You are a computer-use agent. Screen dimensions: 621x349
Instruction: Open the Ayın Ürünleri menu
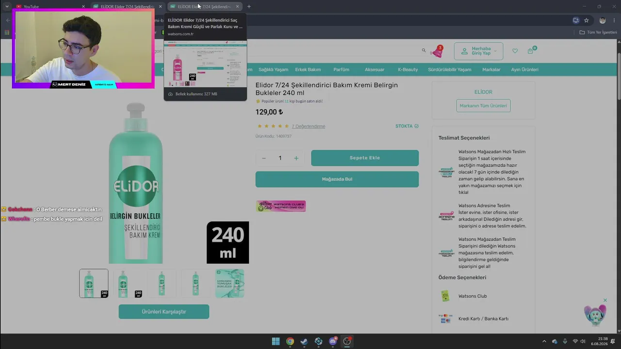click(x=524, y=69)
